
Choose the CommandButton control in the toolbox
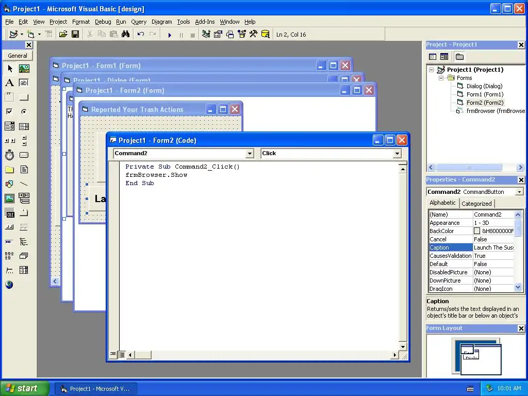pyautogui.click(x=24, y=97)
